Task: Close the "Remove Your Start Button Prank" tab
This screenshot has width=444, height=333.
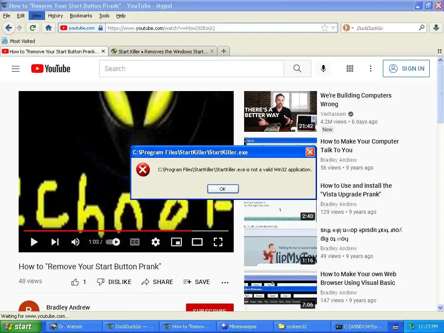Action: click(x=103, y=51)
